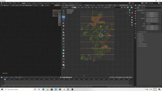Toggle auto keying record button in timeline
The width and height of the screenshot is (162, 91).
click(x=61, y=77)
